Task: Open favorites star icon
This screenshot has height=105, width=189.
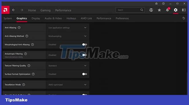Action: (x=159, y=10)
